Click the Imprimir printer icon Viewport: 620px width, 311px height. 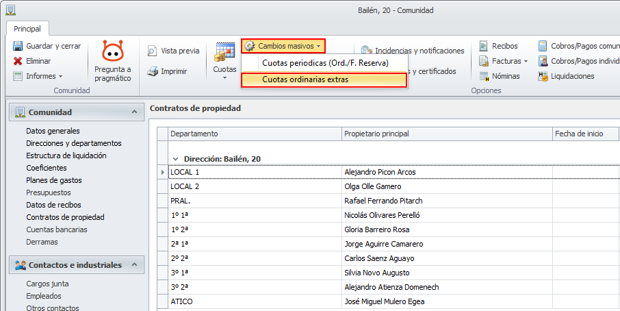[x=153, y=71]
